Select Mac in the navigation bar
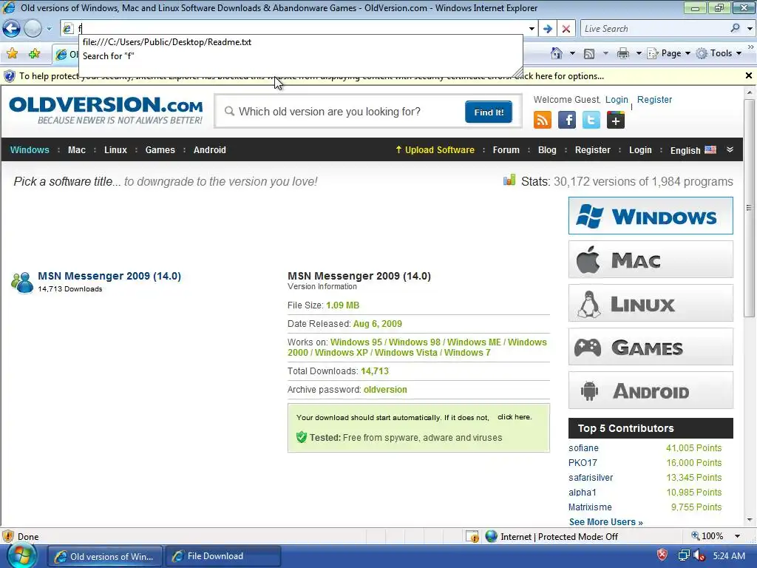757x568 pixels. pos(77,149)
